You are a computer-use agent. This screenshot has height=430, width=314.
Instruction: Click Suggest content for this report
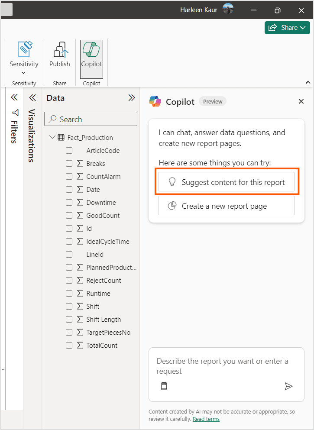[227, 182]
